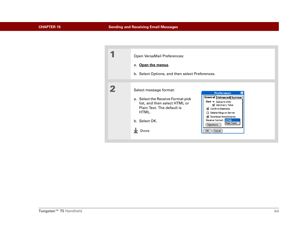This screenshot has height=226, width=292.
Task: Select HTML in Receive Format list
Action: point(232,120)
